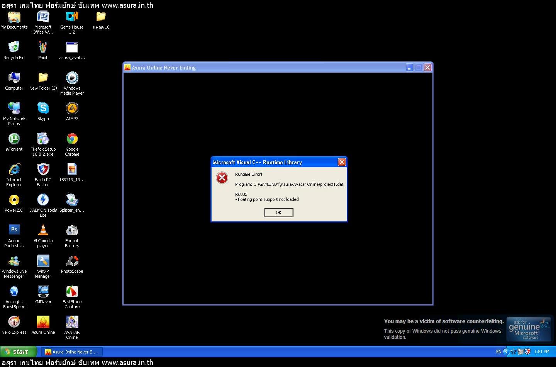The width and height of the screenshot is (556, 367).
Task: Click OK in the Runtime Error dialog
Action: (279, 212)
